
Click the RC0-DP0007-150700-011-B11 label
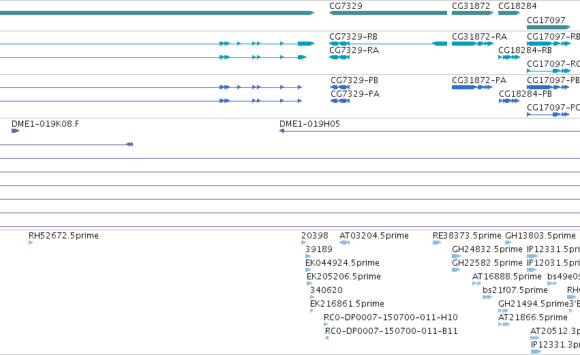[391, 331]
